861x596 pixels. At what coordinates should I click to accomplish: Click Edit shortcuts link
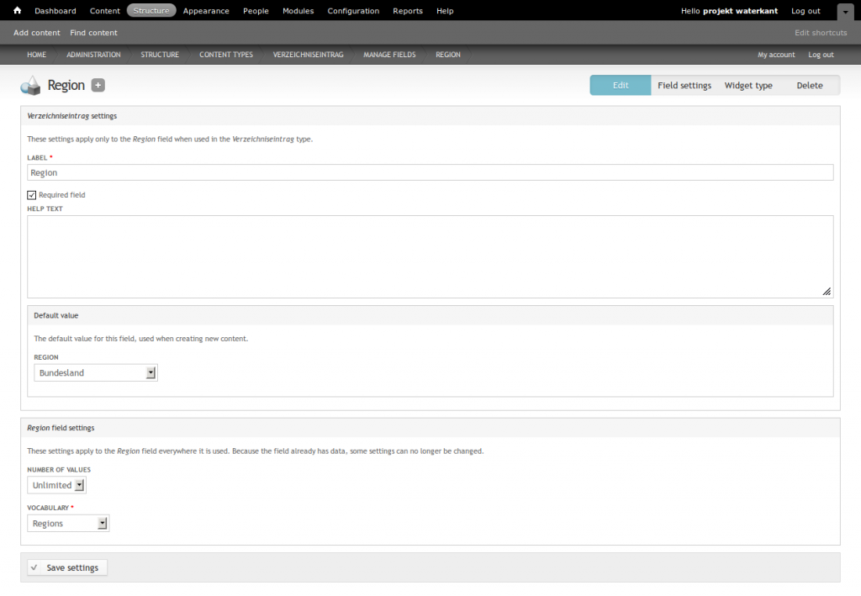pos(821,33)
